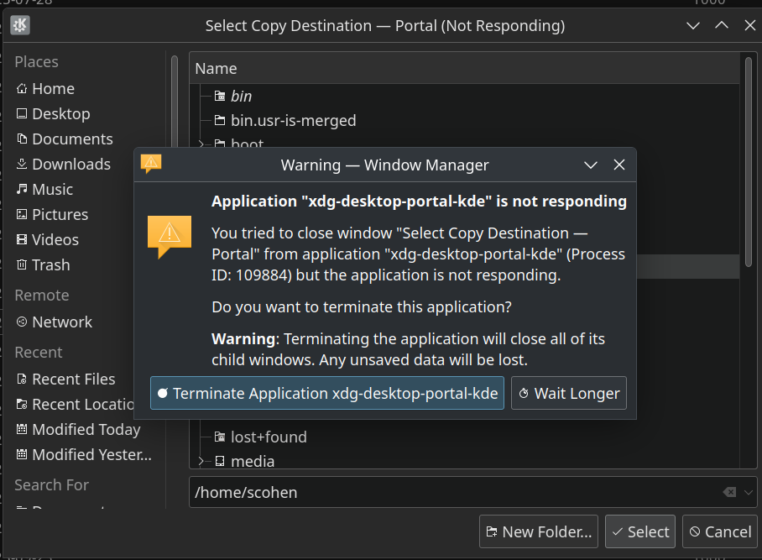Click the New Folder button

538,531
